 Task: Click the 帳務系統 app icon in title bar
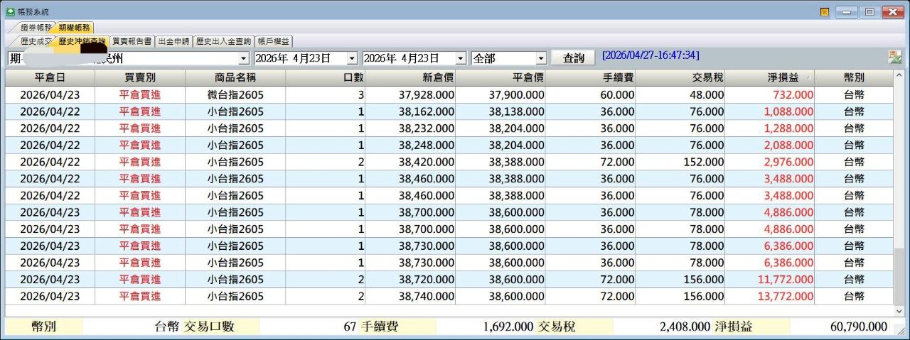(10, 11)
